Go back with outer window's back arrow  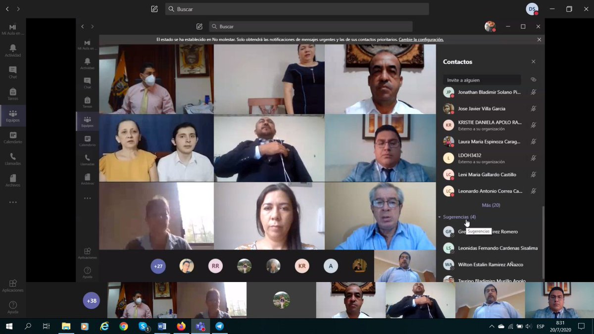7,9
